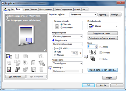The height and width of the screenshot is (91, 126).
Task: Click the person icon on My Tab
Action: pyautogui.click(x=5, y=9)
